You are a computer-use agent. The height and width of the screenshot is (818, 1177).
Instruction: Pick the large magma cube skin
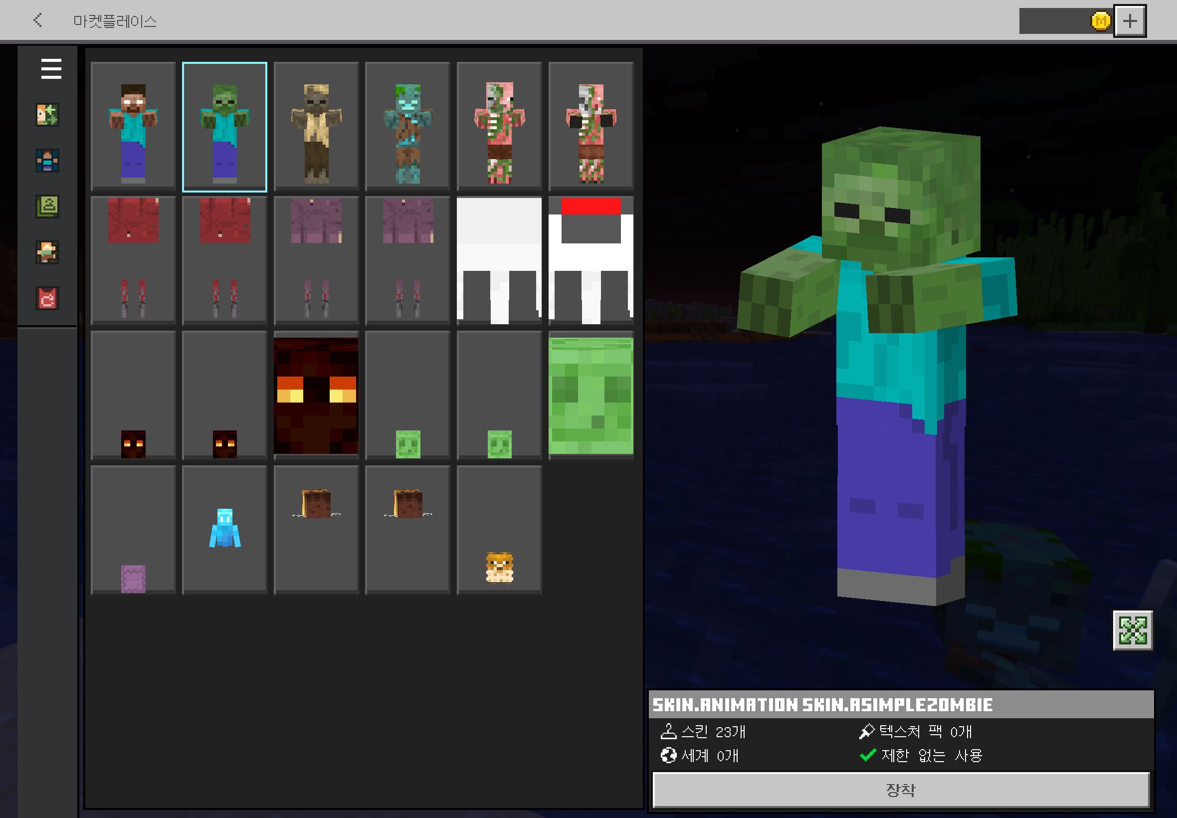point(316,396)
